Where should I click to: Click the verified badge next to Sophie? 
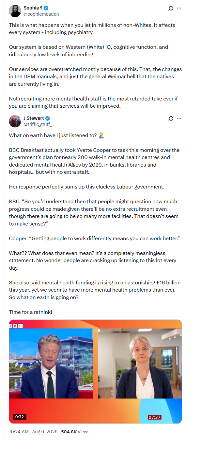point(46,8)
